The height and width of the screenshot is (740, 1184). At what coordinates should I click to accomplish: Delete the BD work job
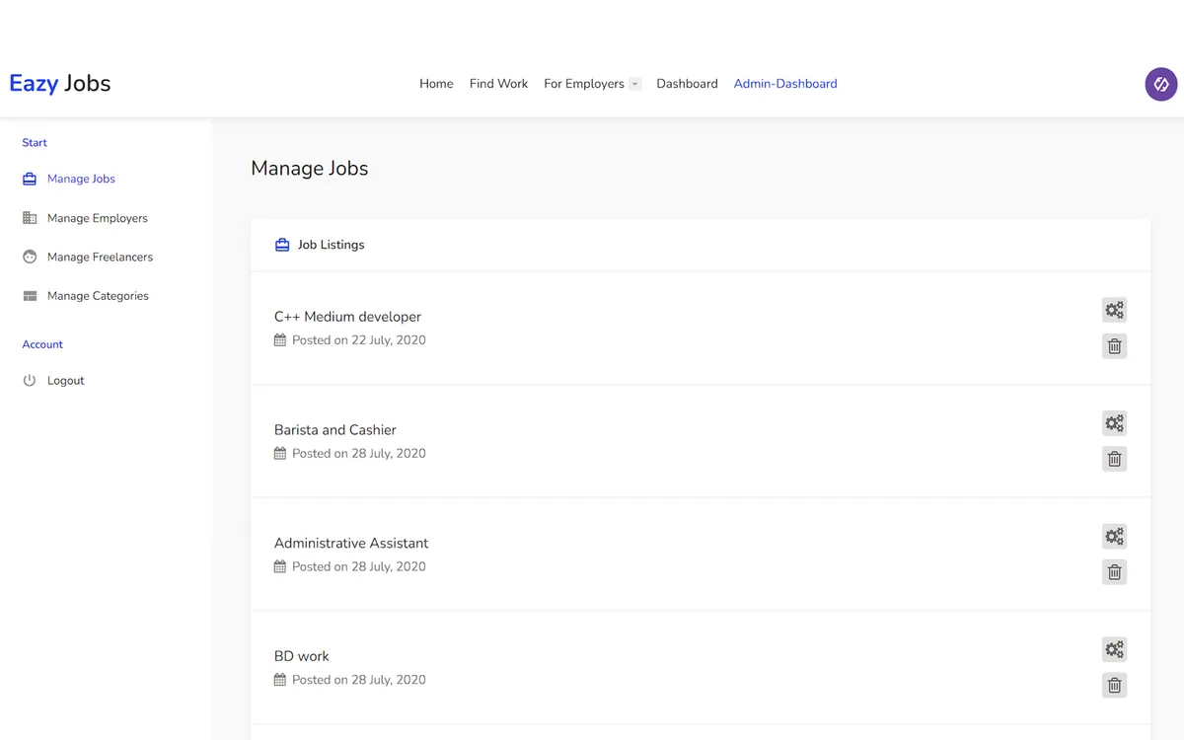(x=1114, y=686)
